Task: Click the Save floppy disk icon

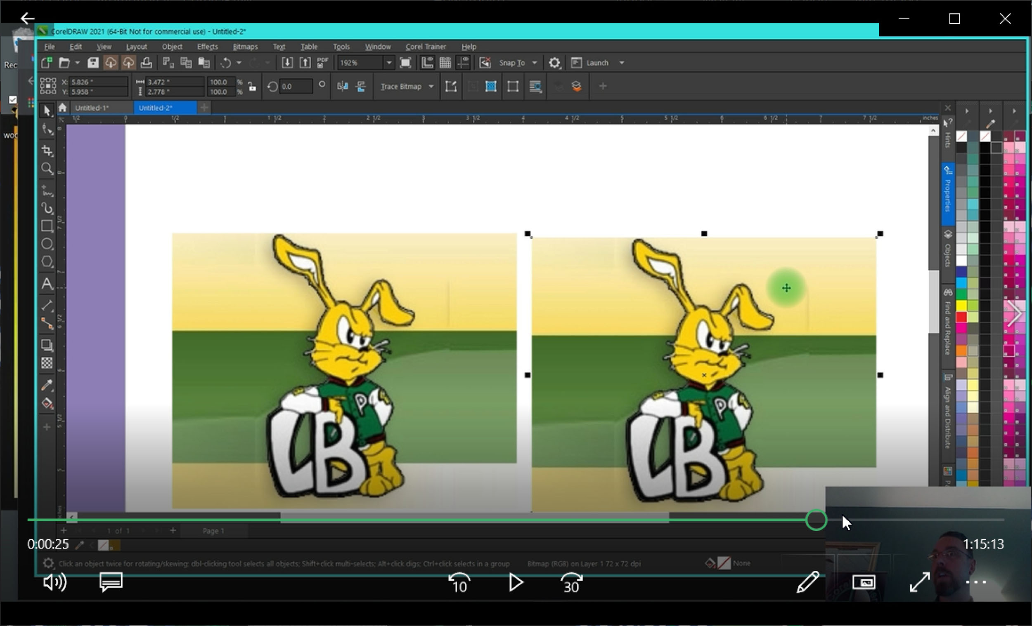Action: coord(93,63)
